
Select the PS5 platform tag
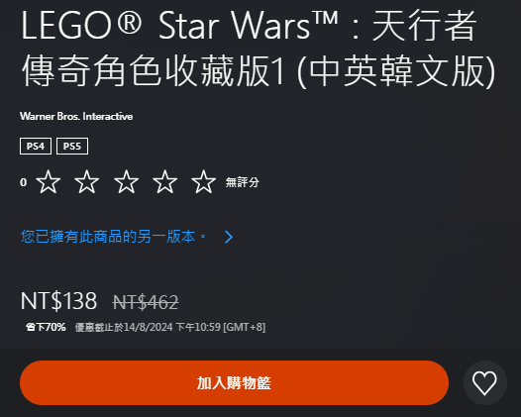pos(72,147)
